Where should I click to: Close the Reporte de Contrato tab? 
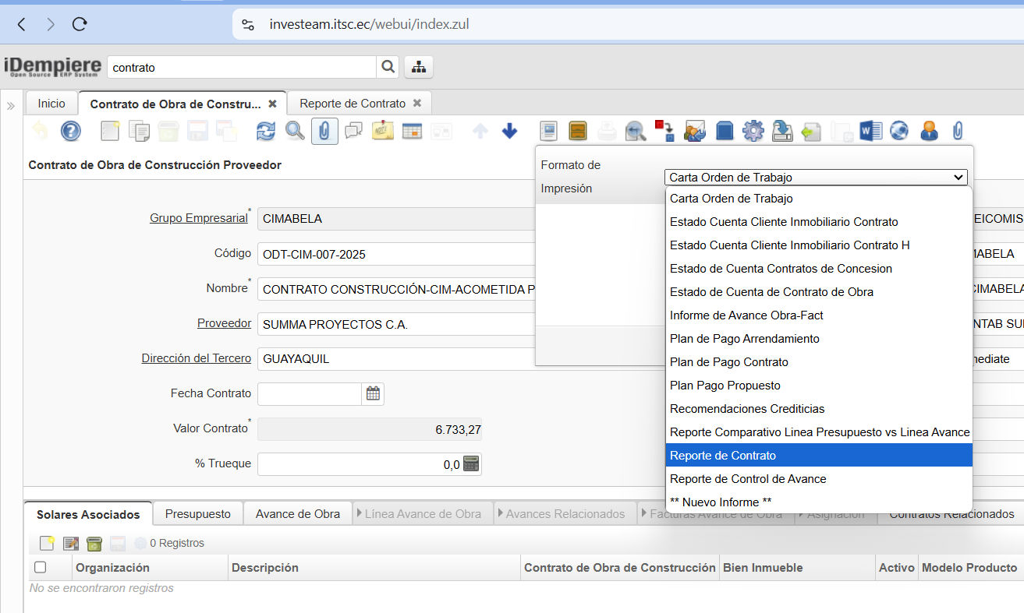(x=417, y=103)
